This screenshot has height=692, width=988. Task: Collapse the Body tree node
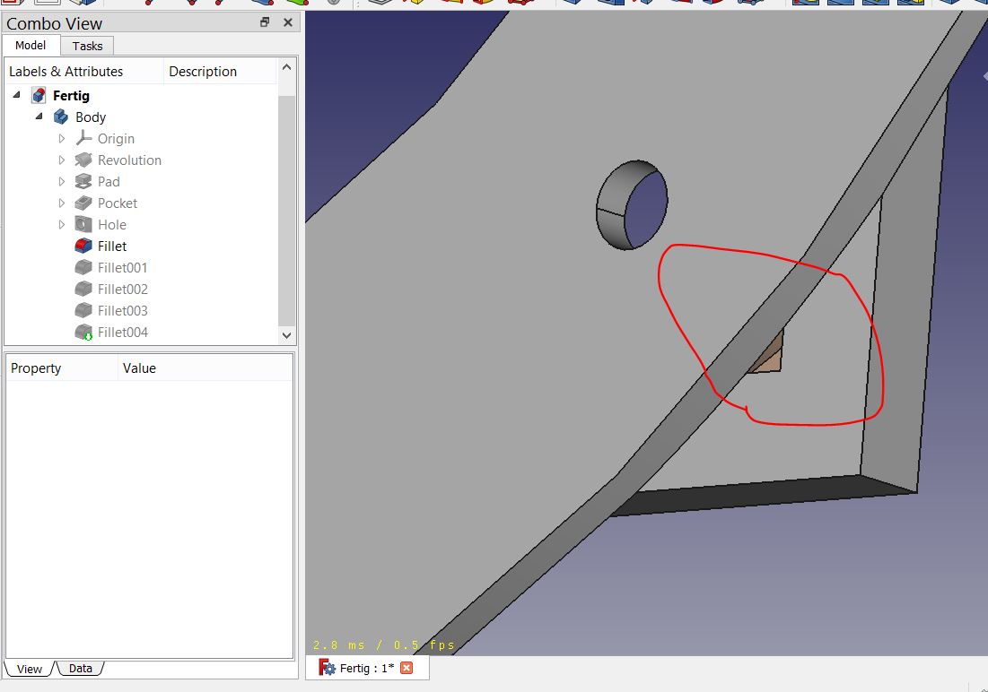point(39,117)
